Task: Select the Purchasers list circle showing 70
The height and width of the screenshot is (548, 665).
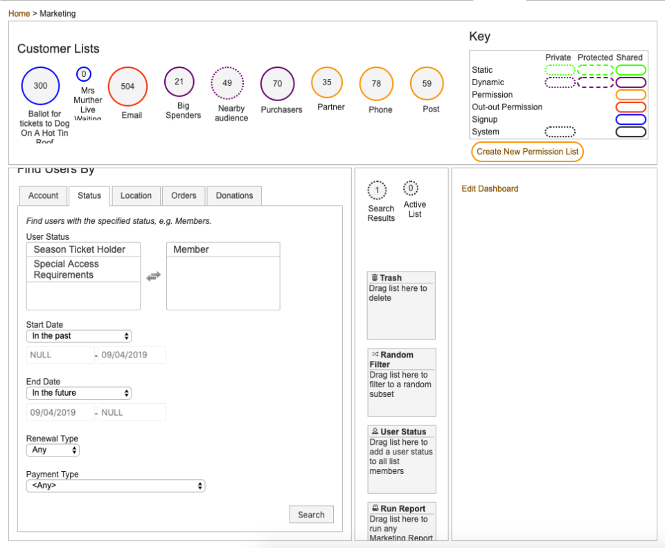Action: pos(277,84)
